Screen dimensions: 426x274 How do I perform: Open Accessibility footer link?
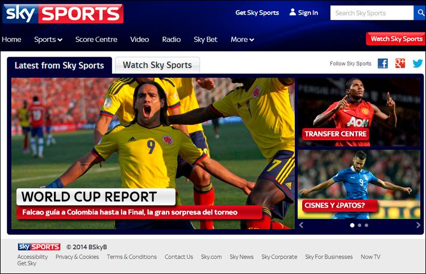(32, 256)
